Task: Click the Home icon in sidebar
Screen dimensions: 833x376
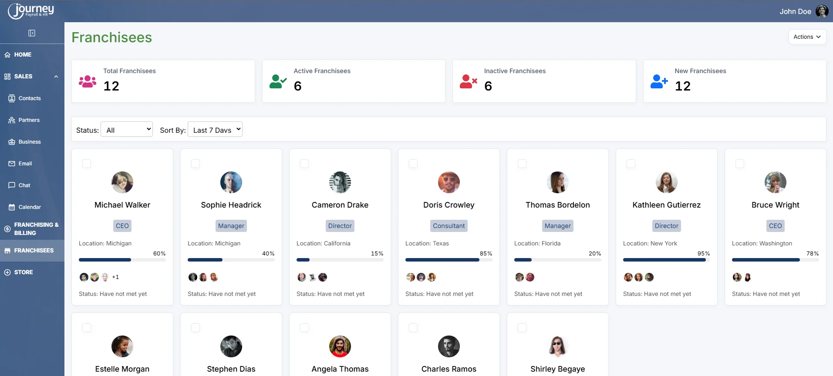Action: point(7,55)
